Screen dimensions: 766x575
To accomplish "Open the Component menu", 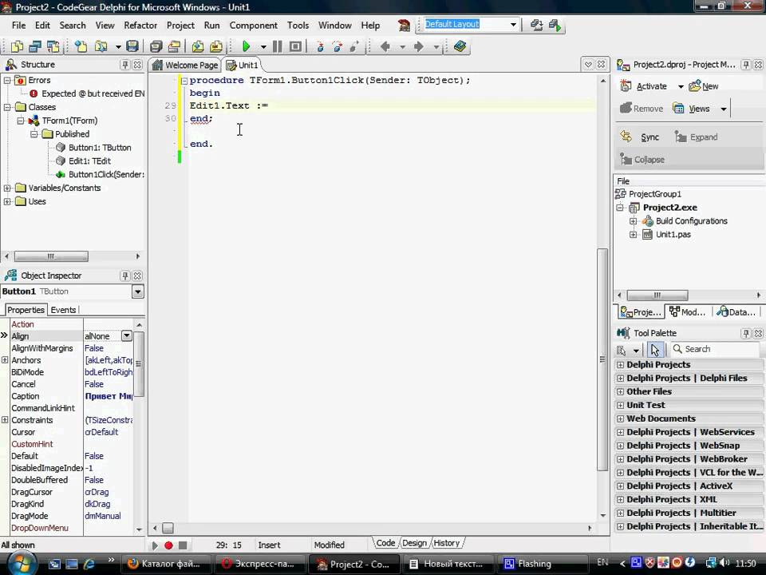I will point(253,26).
